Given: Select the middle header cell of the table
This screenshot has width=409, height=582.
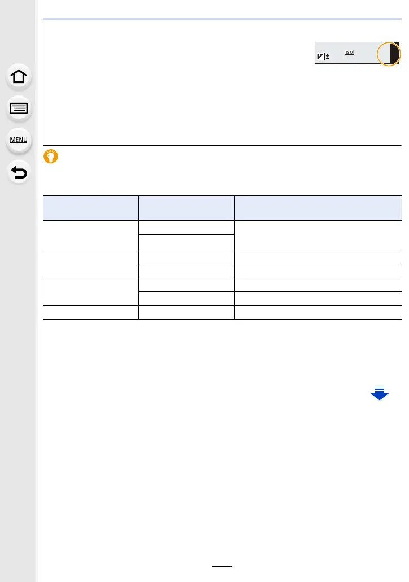Looking at the screenshot, I should 186,207.
